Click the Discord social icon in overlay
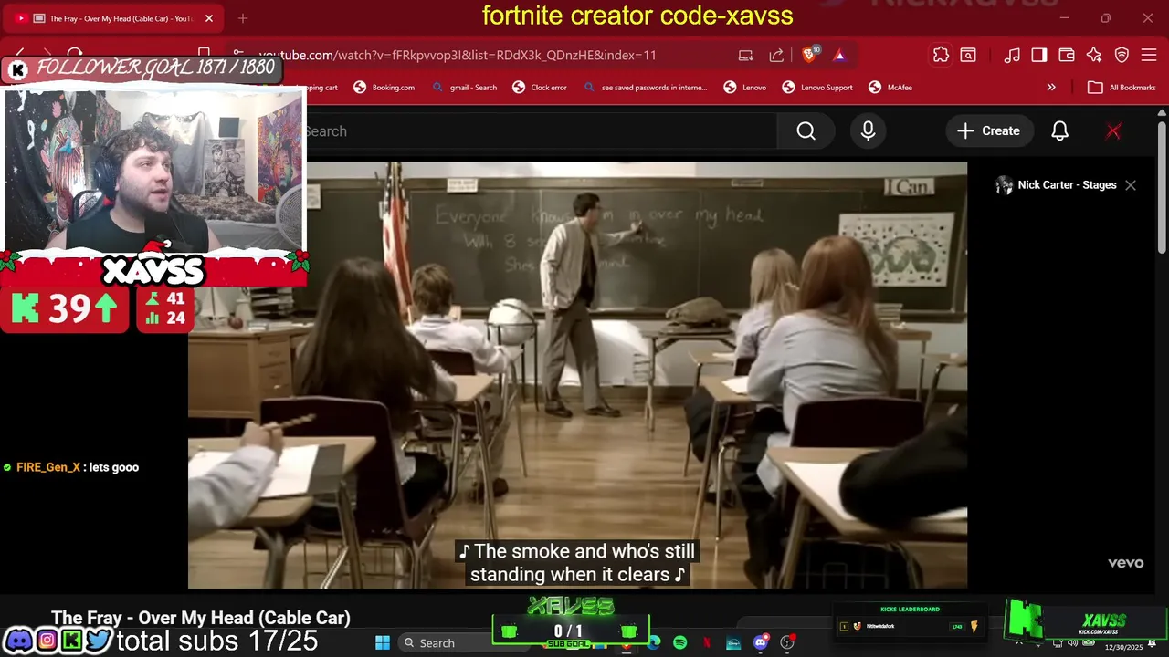Image resolution: width=1169 pixels, height=657 pixels. point(17,641)
